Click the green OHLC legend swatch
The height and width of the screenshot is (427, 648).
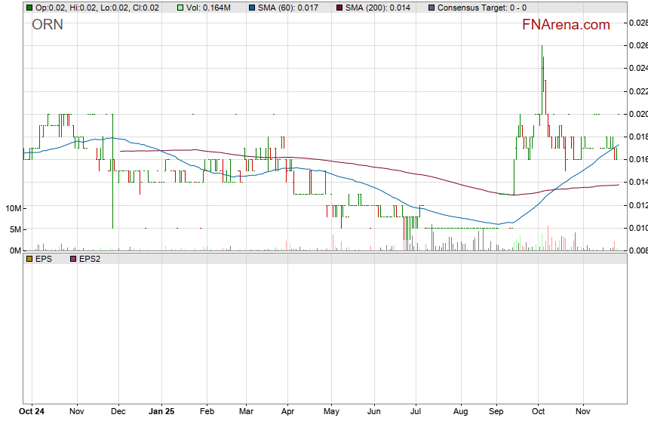(29, 8)
